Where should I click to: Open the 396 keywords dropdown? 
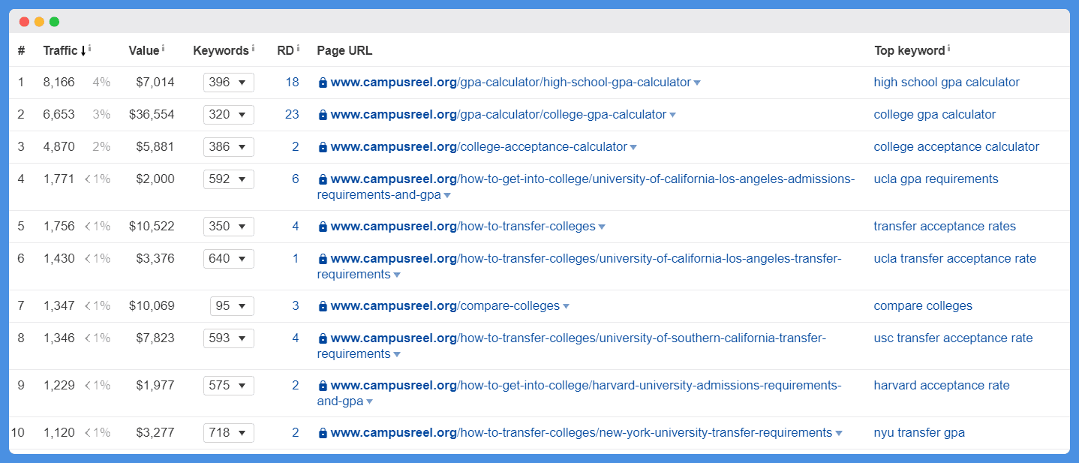(x=229, y=83)
